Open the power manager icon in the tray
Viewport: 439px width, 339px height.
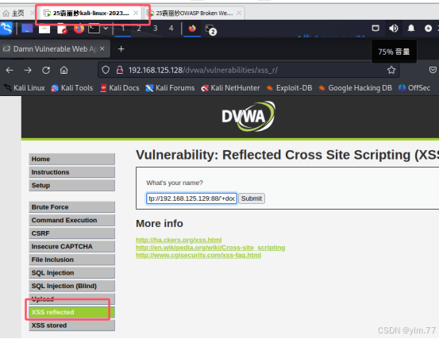(428, 29)
